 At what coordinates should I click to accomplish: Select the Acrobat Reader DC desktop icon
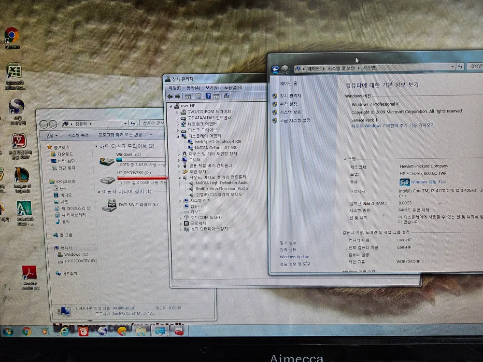click(x=30, y=278)
